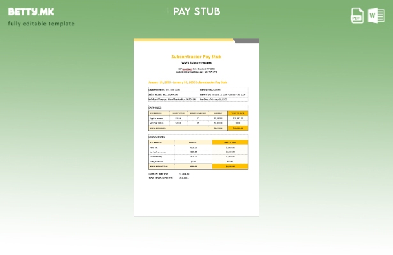Viewport: 393px width, 255px height.
Task: Click the 'WWL Subcontractors' company name
Action: point(196,63)
